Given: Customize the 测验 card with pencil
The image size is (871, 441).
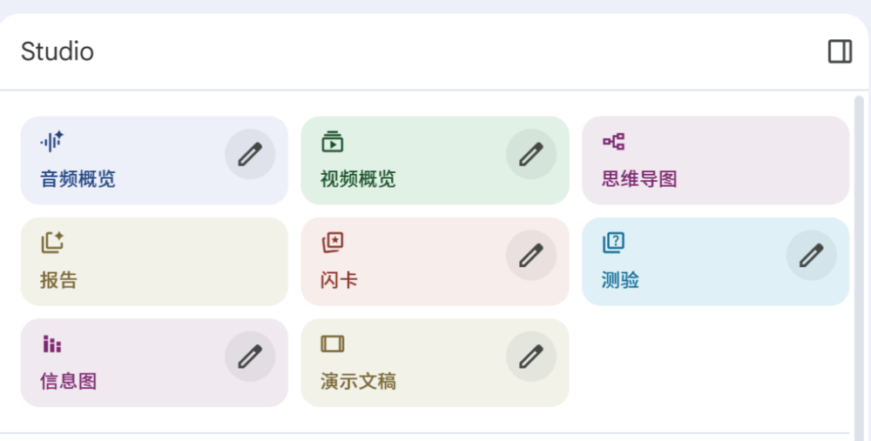Looking at the screenshot, I should [811, 256].
